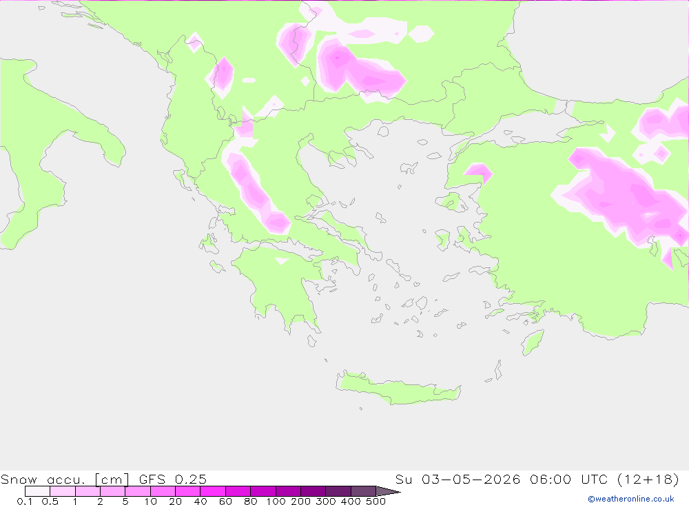Pick legend swatch between 5 and 10

coord(138,491)
